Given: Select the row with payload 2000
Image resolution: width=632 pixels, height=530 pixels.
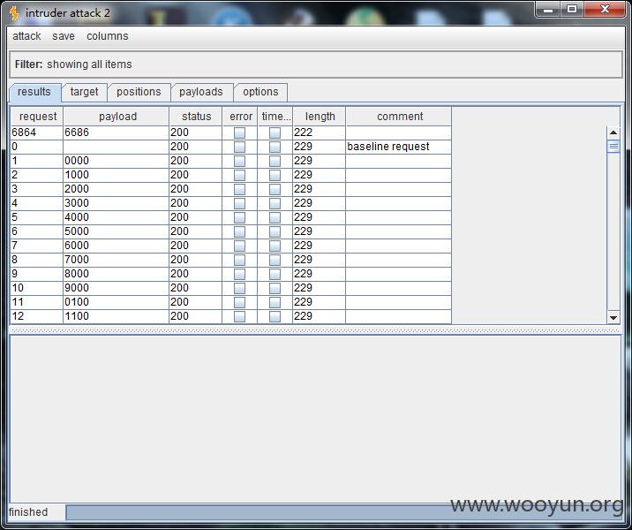Looking at the screenshot, I should (230, 189).
